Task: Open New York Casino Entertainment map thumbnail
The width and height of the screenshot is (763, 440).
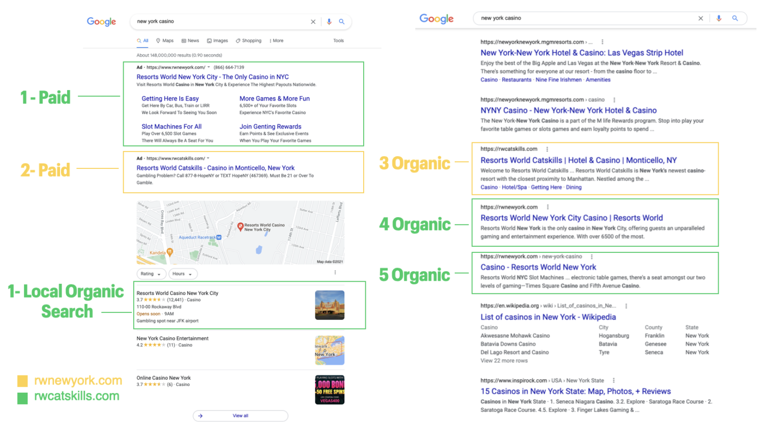Action: coord(330,350)
